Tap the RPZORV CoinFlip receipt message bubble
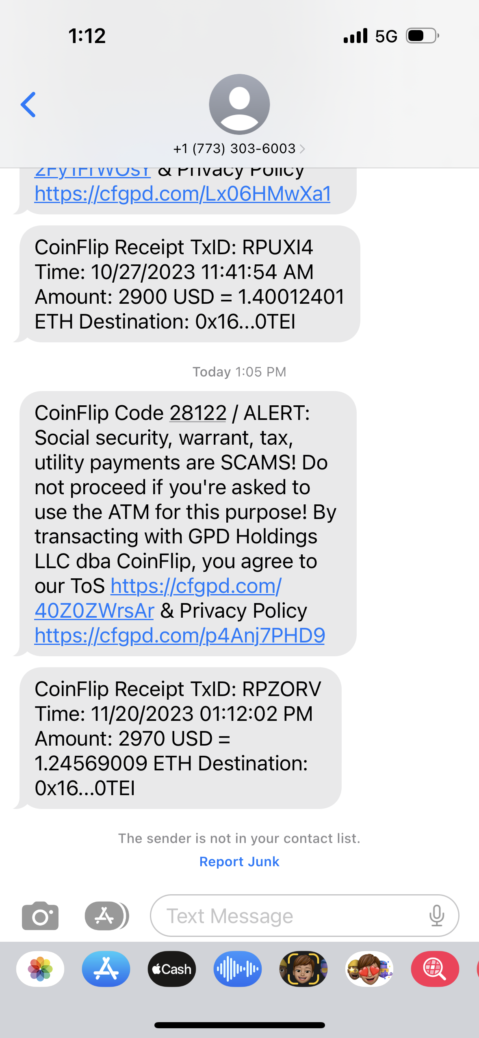The image size is (479, 1038). tap(180, 738)
